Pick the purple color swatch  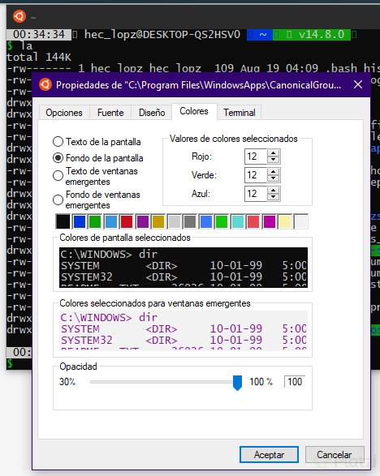tap(143, 221)
